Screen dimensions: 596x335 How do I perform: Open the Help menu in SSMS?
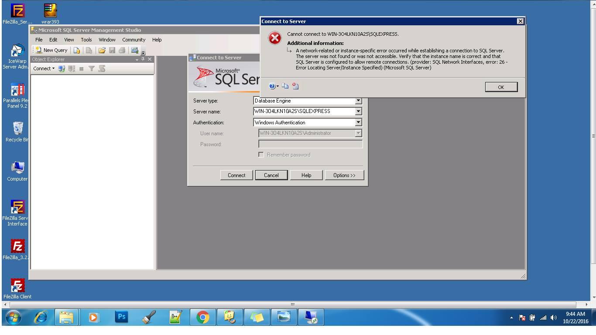(157, 40)
